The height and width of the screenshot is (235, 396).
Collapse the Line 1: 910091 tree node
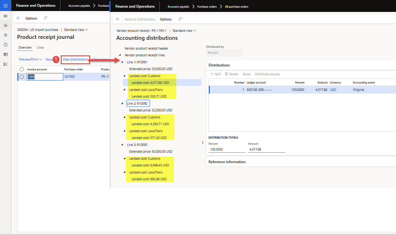122,62
